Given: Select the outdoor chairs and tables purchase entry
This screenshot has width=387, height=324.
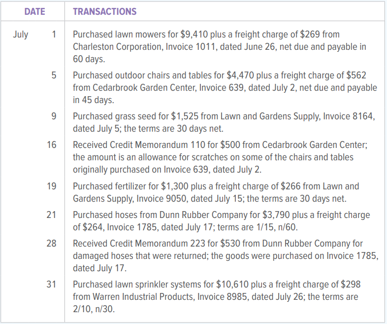Looking at the screenshot, I should 224,88.
